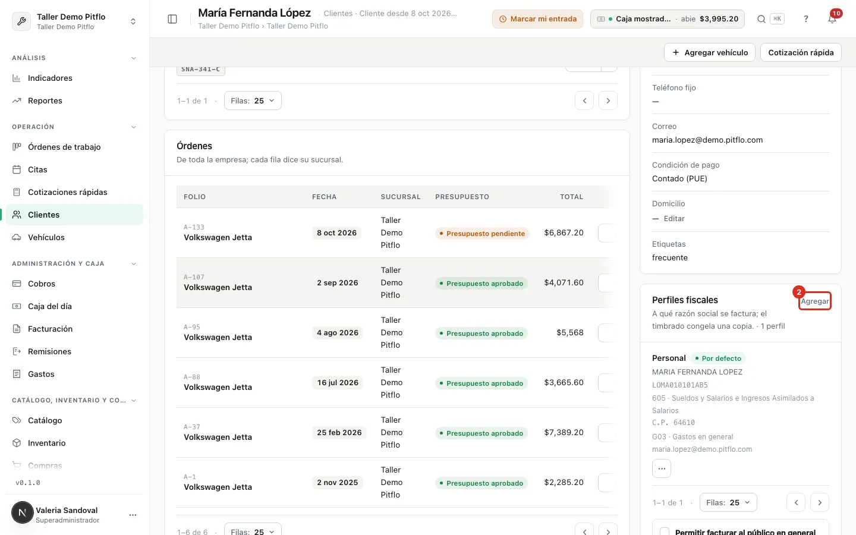Go to Órdenes de trabajo
The width and height of the screenshot is (856, 535).
75,147
